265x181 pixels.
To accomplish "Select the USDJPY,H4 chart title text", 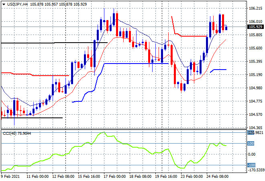I will [x=17, y=4].
